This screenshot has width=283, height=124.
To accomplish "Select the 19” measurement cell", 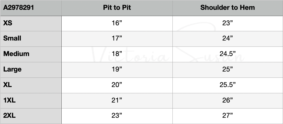I will [x=117, y=69].
